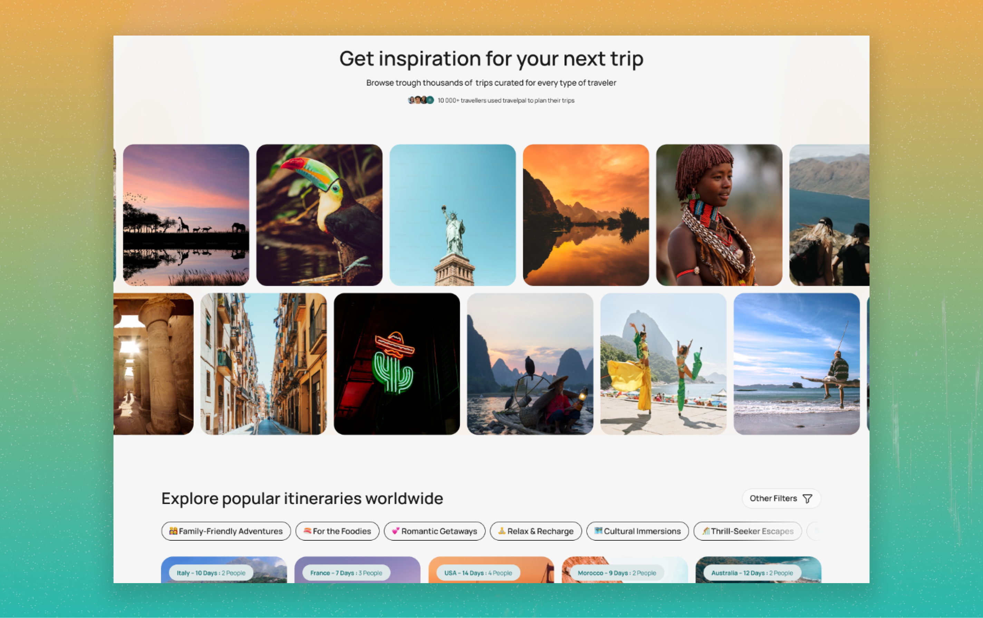
Task: Open the Australia 12 Days itinerary card
Action: 758,570
